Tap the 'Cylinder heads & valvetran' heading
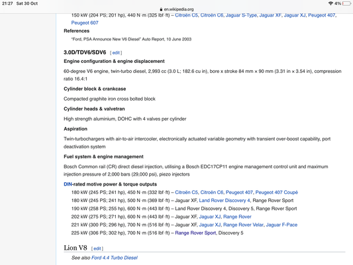 (94, 109)
